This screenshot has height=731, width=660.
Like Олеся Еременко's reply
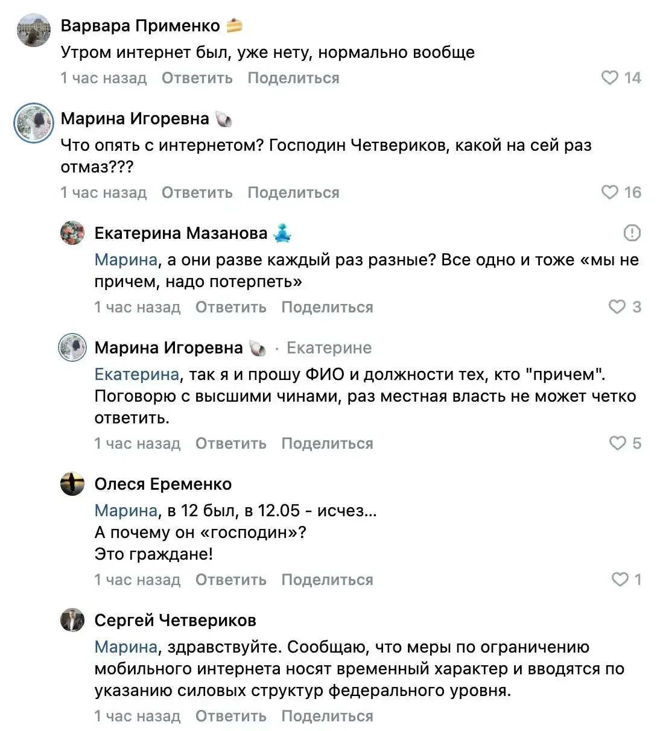pos(620,580)
